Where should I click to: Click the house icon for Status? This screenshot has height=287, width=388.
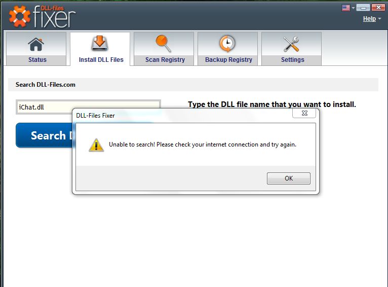tap(36, 44)
